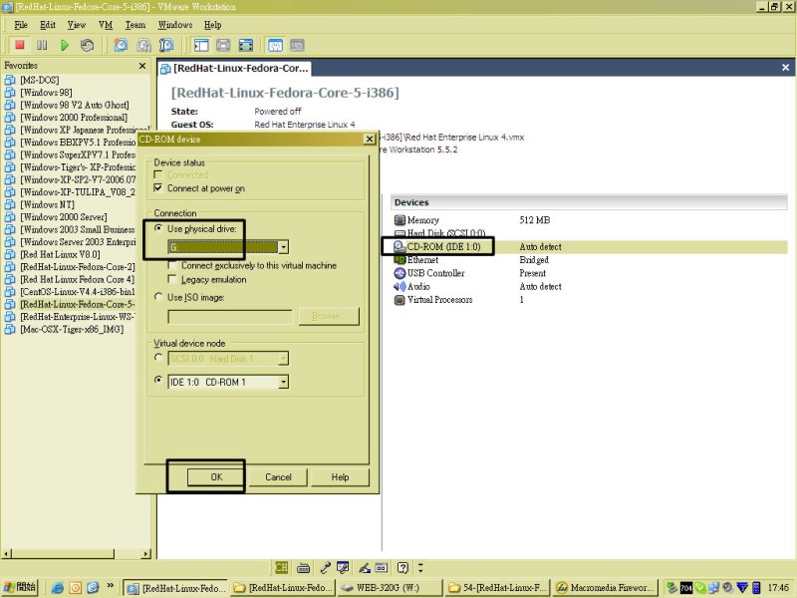Click the Take Snapshot toolbar icon
Screen dimensions: 797x598
[121, 45]
